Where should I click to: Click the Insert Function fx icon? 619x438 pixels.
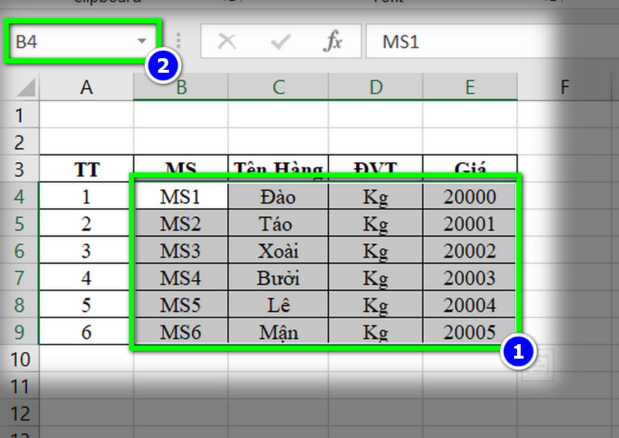[332, 41]
